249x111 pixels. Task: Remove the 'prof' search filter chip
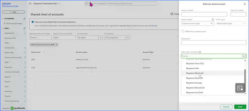(57, 45)
